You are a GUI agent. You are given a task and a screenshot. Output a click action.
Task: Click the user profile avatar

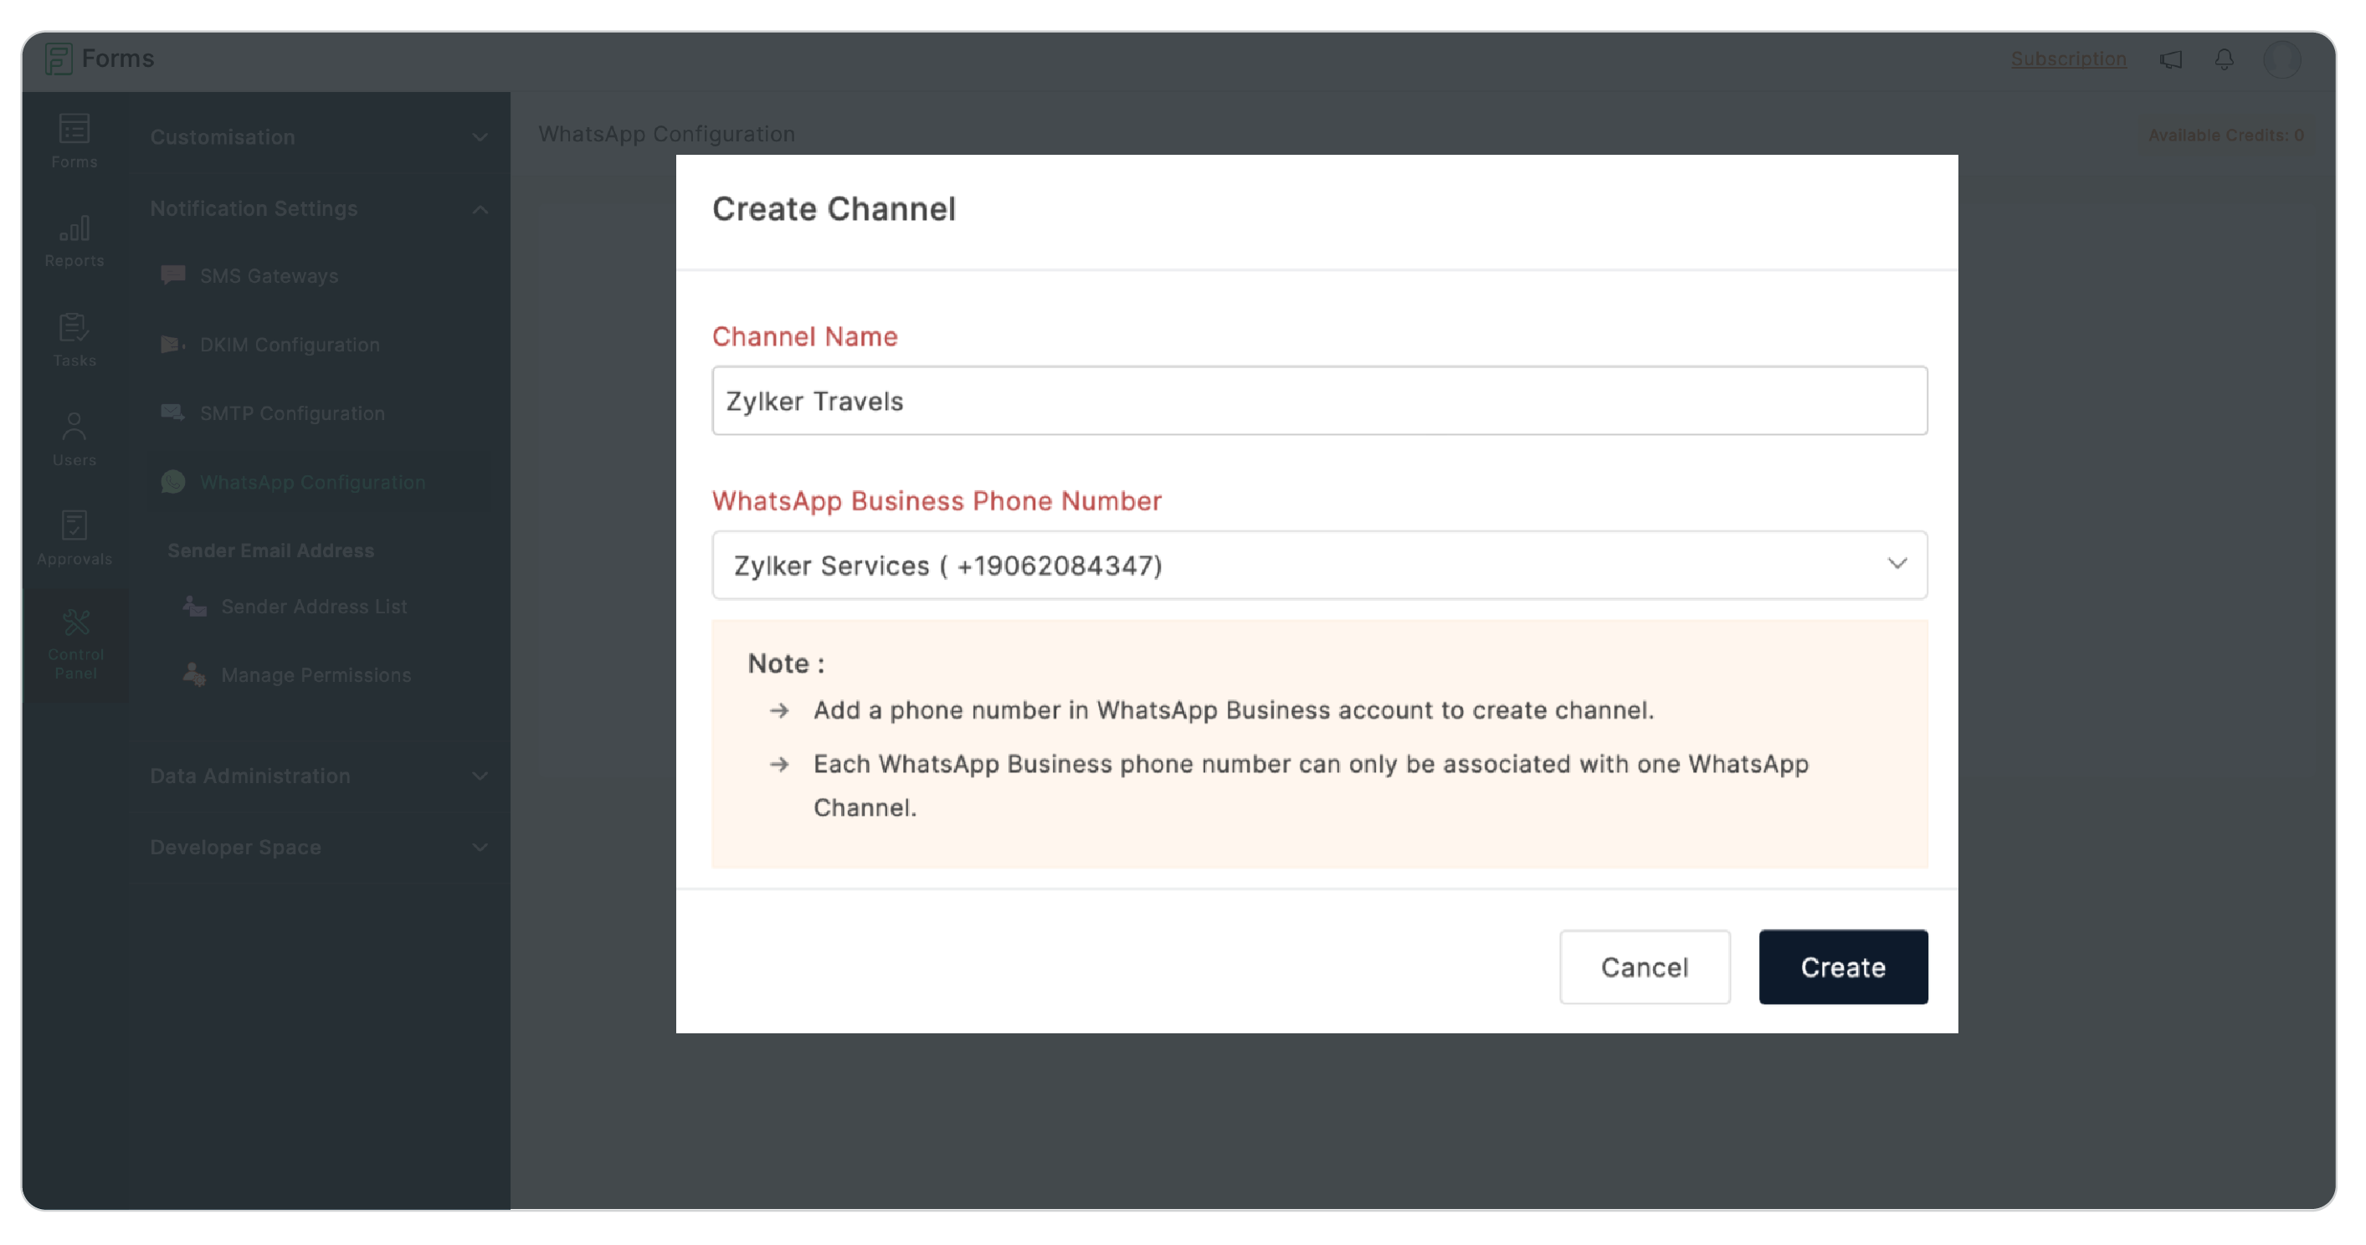(2281, 59)
